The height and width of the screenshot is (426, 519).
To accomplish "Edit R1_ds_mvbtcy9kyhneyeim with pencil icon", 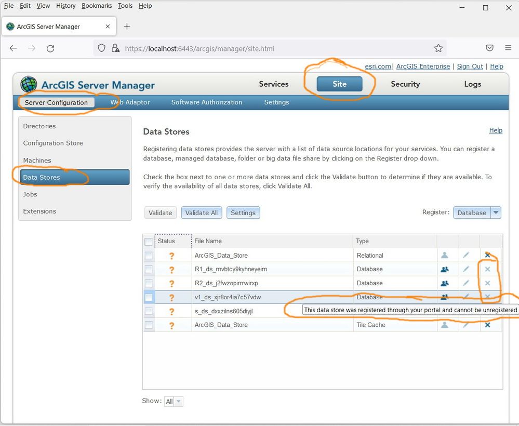I will coord(466,269).
